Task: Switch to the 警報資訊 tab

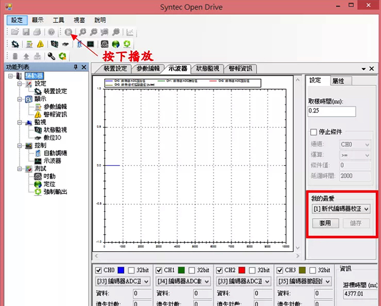Action: 240,69
